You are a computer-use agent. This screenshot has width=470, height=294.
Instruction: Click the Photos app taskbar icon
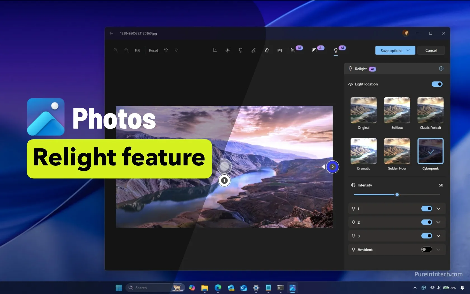tap(293, 288)
